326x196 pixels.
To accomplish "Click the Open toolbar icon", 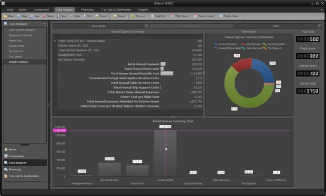I will point(9,16).
